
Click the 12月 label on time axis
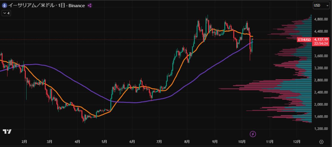(297, 142)
